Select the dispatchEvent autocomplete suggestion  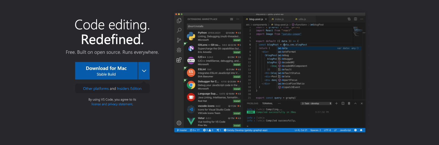(x=319, y=87)
